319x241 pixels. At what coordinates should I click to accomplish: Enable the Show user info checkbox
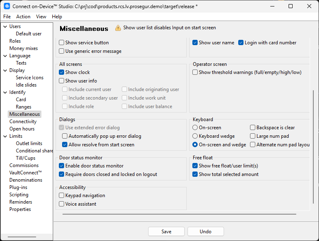tap(62, 81)
